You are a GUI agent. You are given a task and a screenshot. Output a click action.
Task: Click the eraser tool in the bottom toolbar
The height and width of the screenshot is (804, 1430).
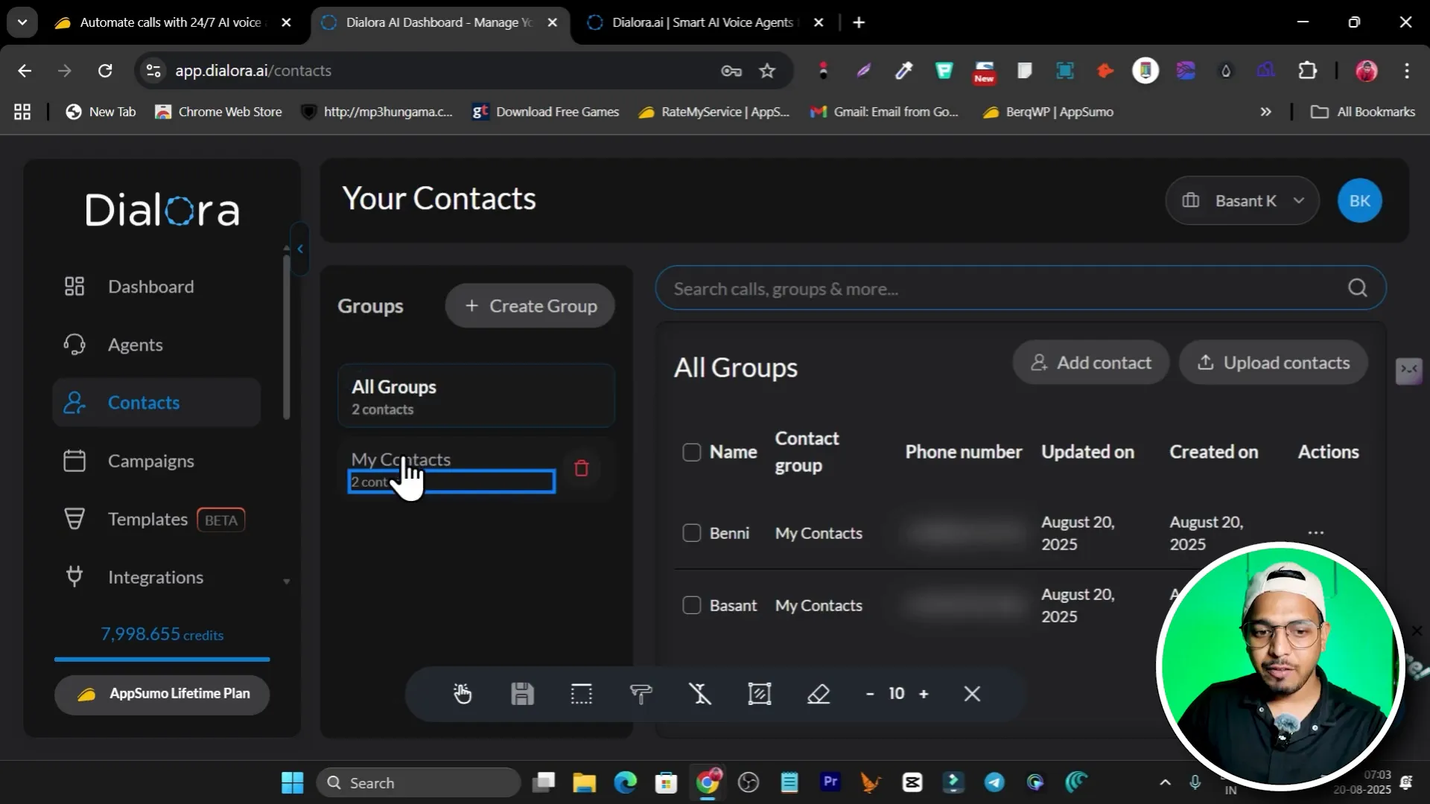click(x=819, y=694)
